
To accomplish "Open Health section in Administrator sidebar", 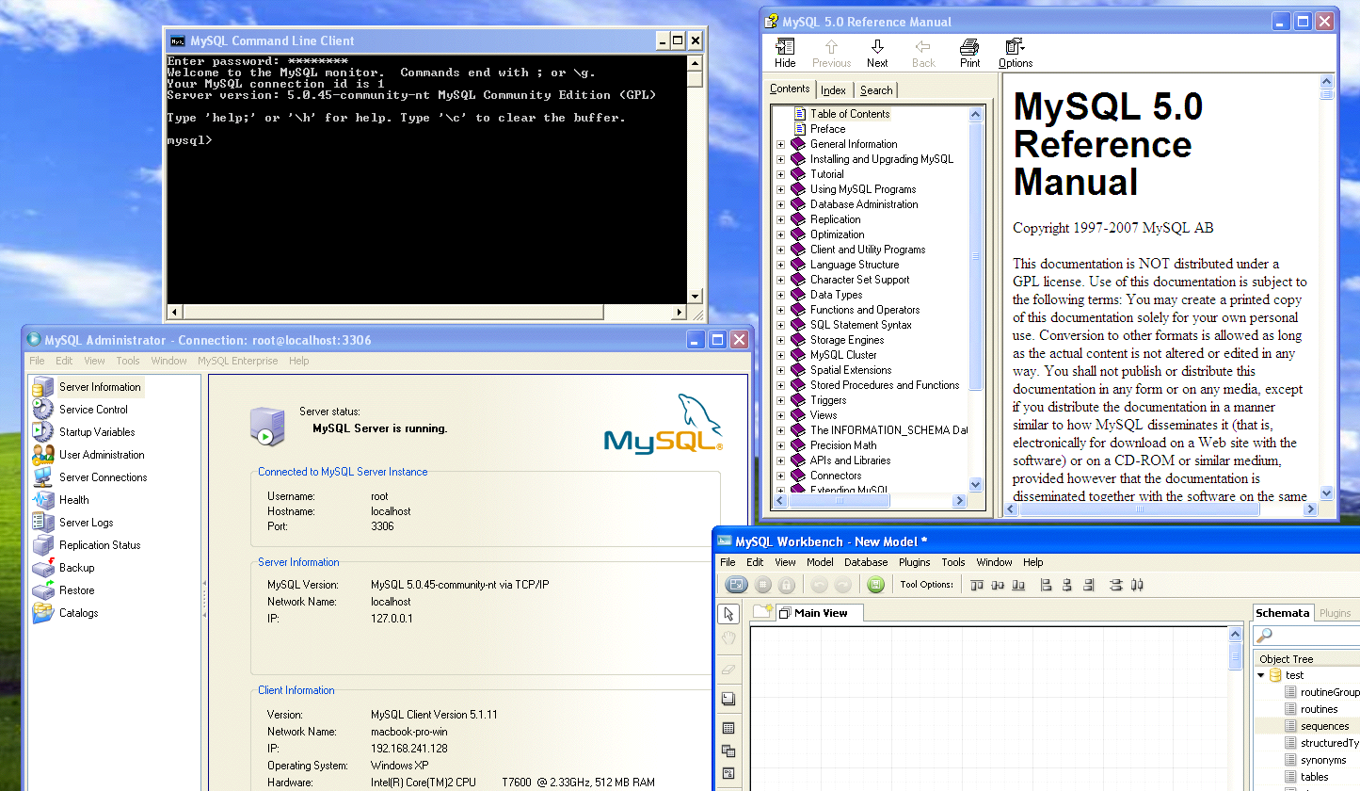I will click(73, 500).
